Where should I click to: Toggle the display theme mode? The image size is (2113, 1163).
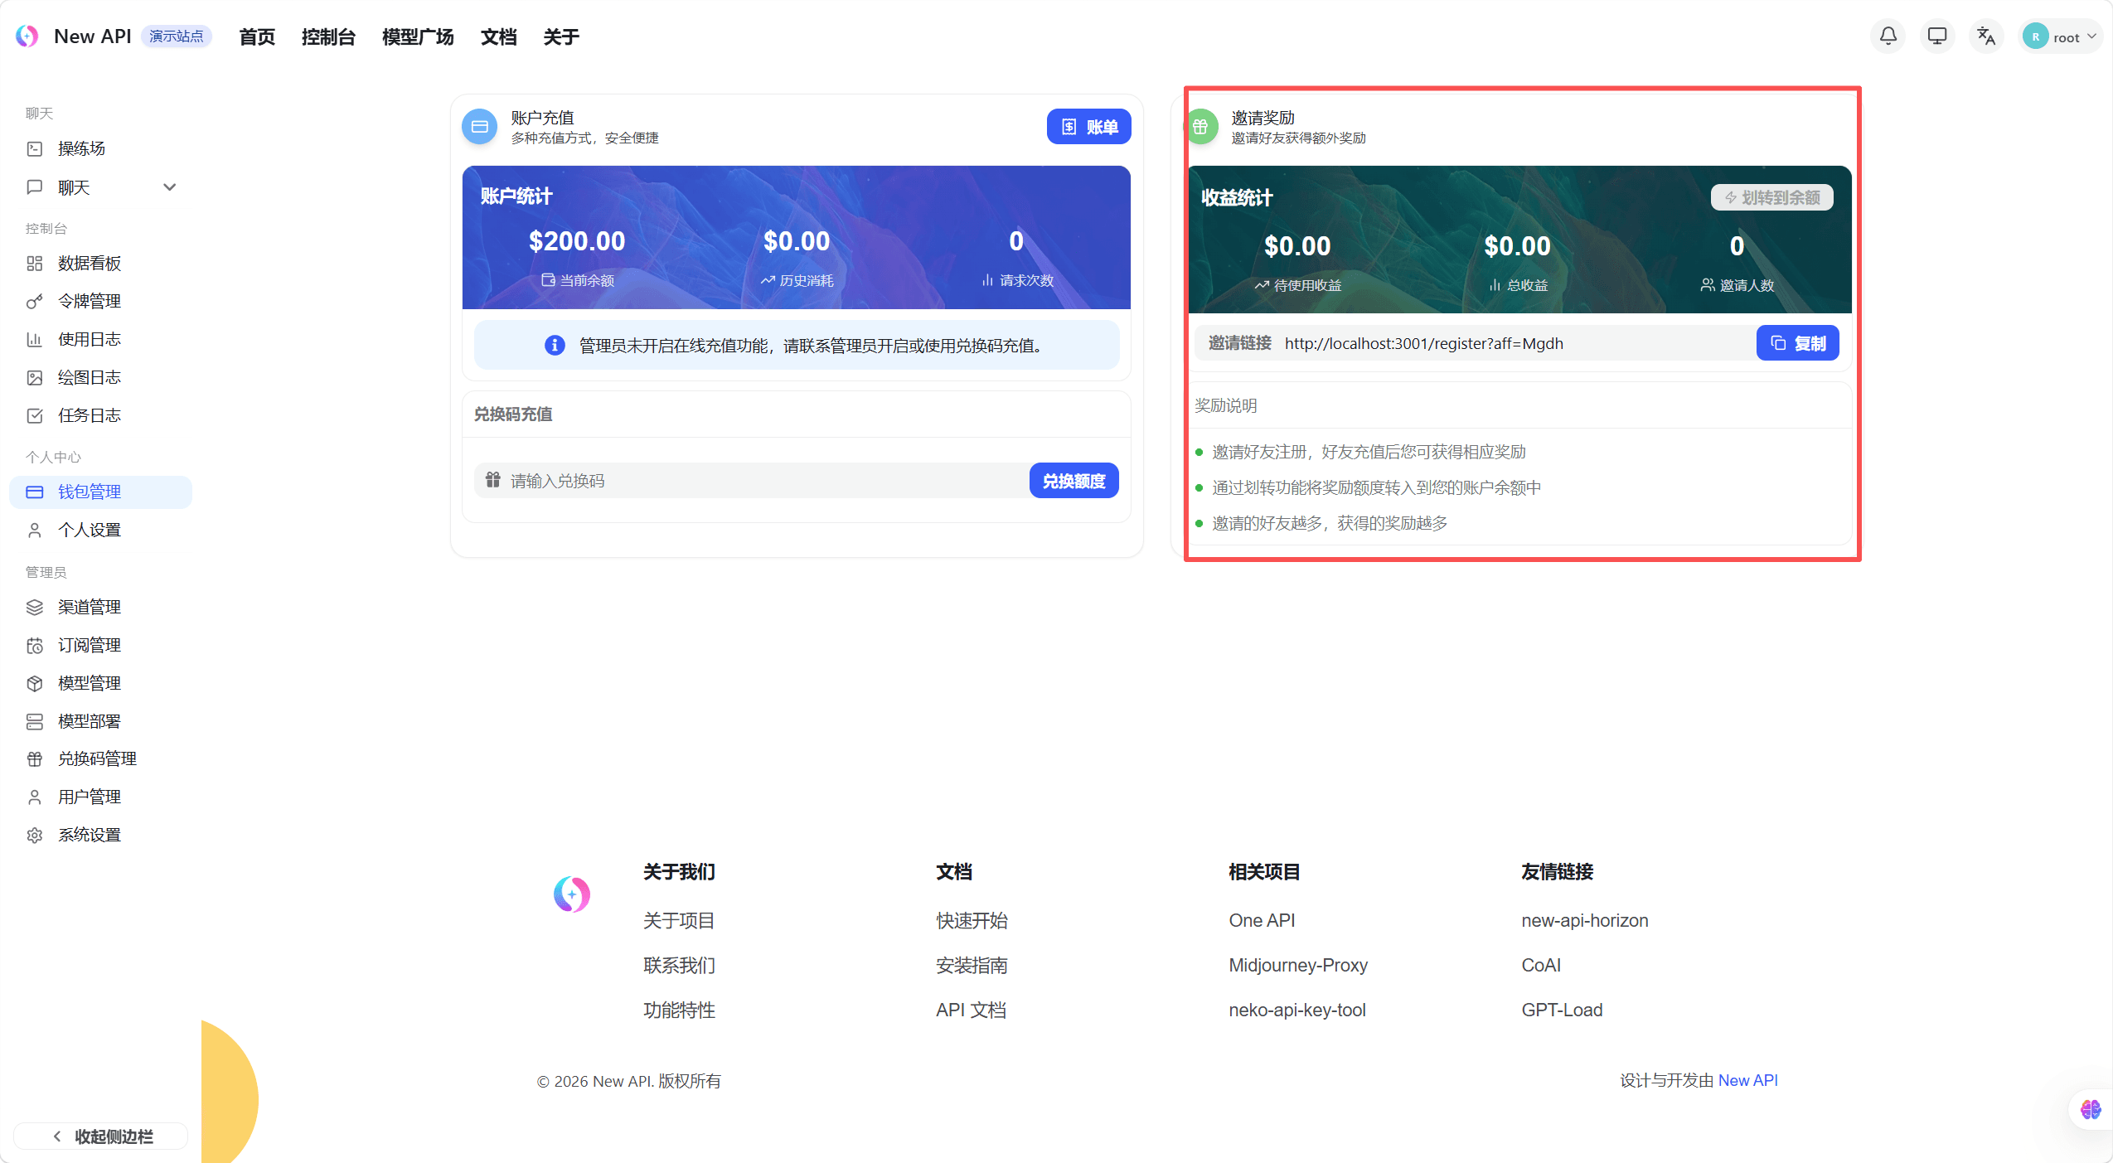(1936, 36)
